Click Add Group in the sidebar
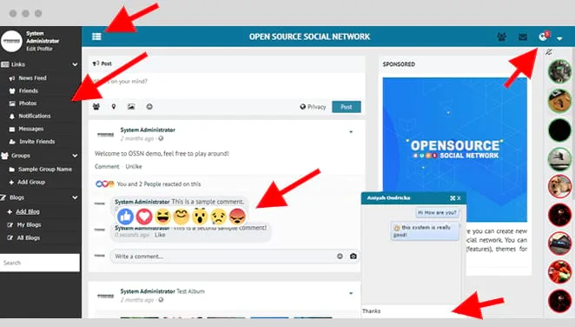The height and width of the screenshot is (327, 575). pyautogui.click(x=31, y=182)
